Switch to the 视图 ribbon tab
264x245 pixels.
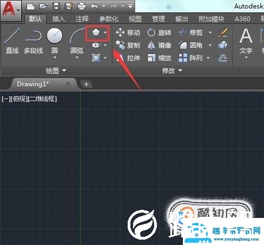135,19
